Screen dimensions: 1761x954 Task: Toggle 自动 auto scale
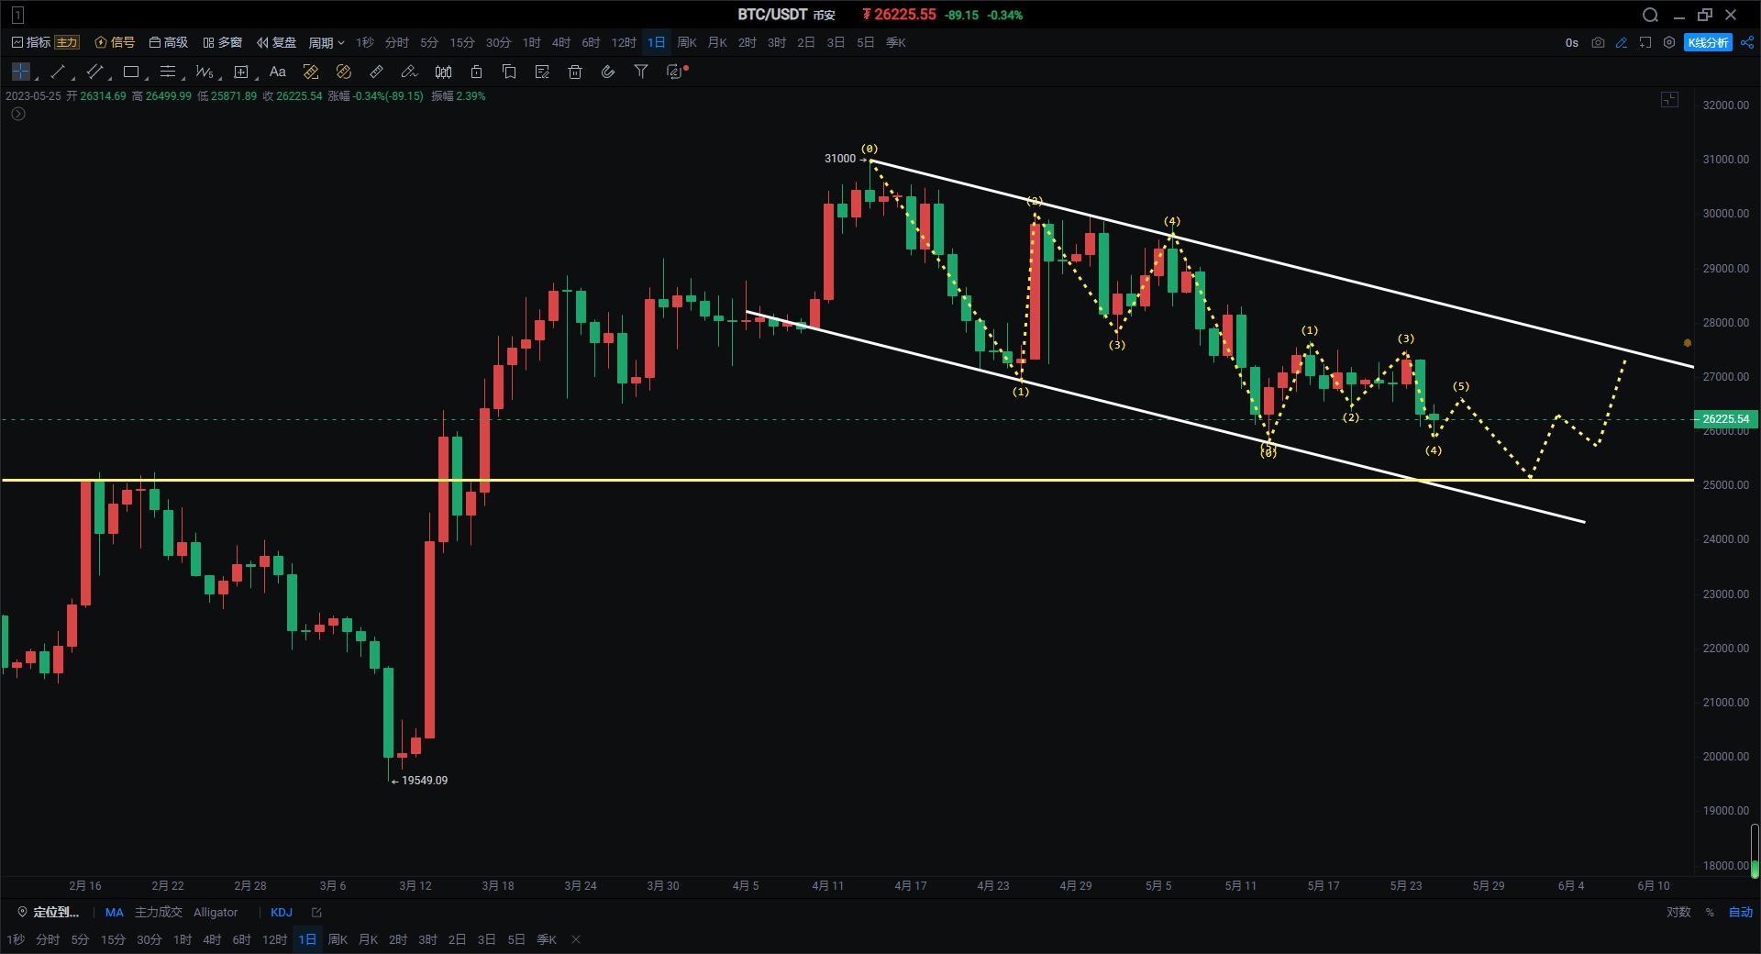tap(1741, 913)
